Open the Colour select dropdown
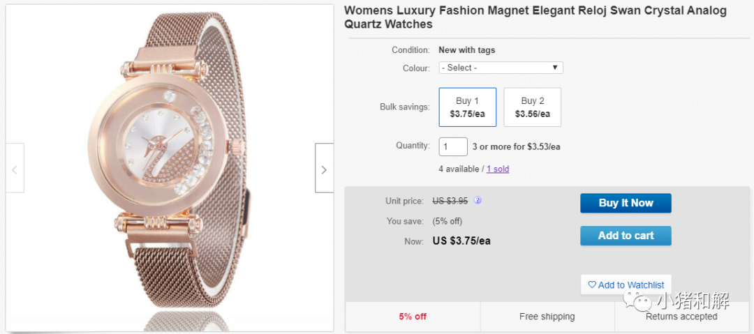 click(501, 68)
